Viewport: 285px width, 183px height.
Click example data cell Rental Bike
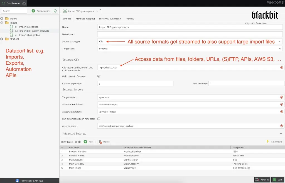(238, 156)
